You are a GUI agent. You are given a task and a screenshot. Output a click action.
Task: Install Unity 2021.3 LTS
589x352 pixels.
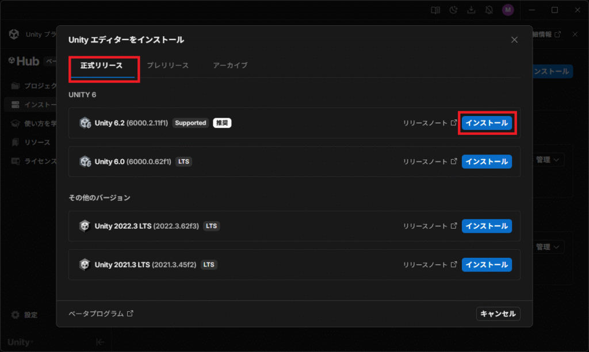click(x=487, y=265)
